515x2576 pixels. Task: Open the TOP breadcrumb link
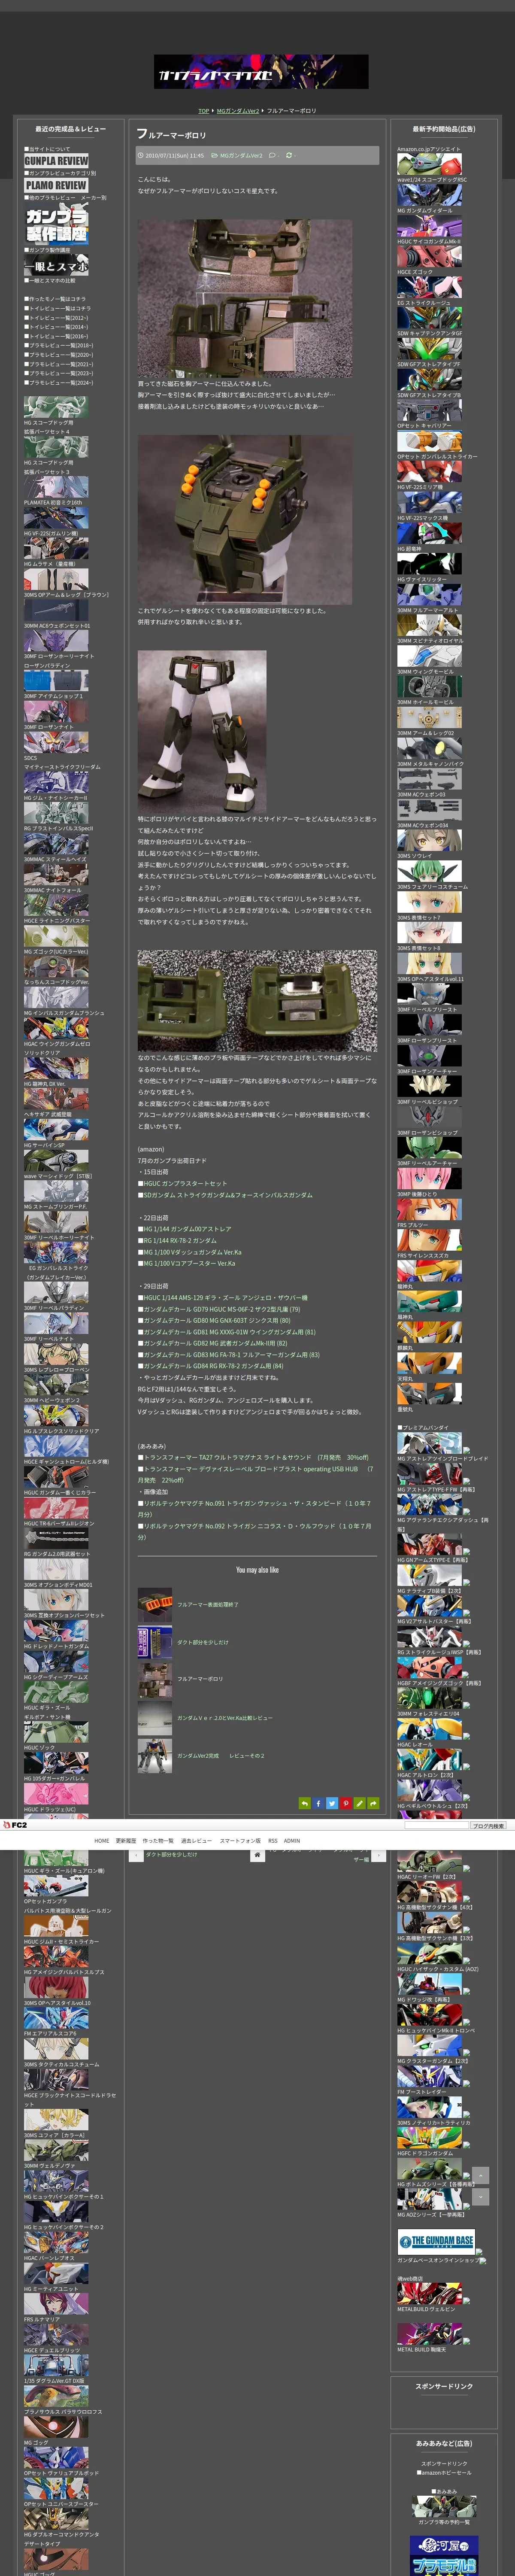(203, 111)
